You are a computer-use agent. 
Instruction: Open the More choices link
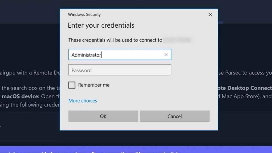coord(83,101)
